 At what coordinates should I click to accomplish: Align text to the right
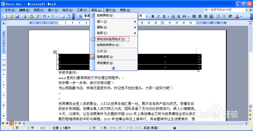pyautogui.click(x=205, y=16)
